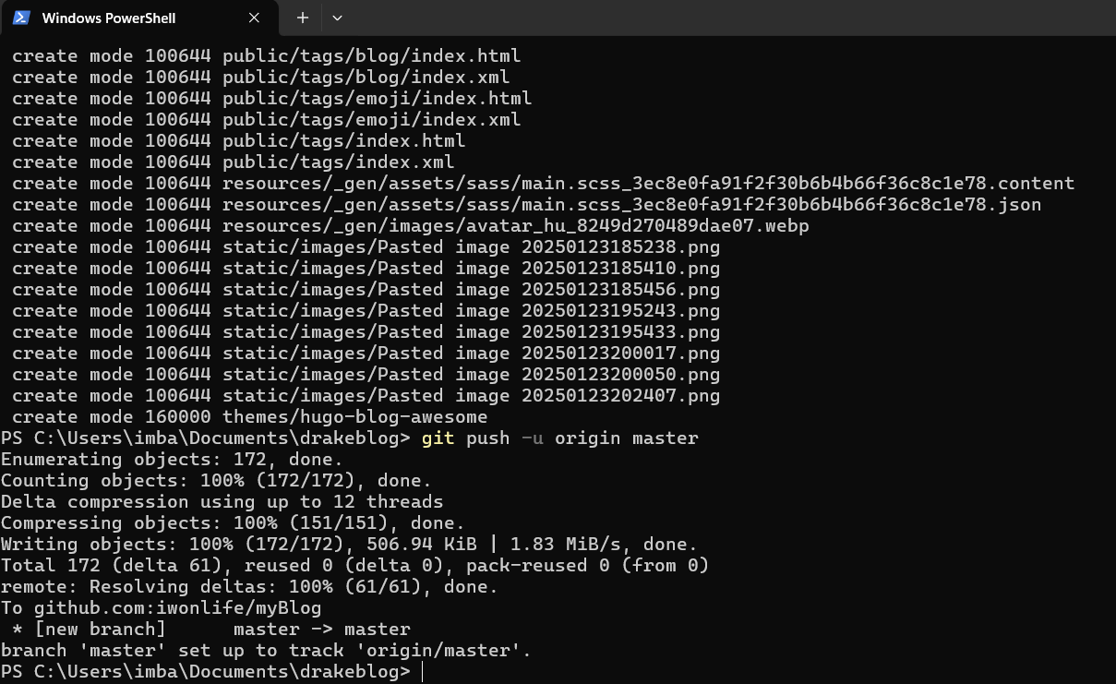This screenshot has width=1116, height=684.
Task: Click the cursor at the last prompt
Action: coord(422,672)
